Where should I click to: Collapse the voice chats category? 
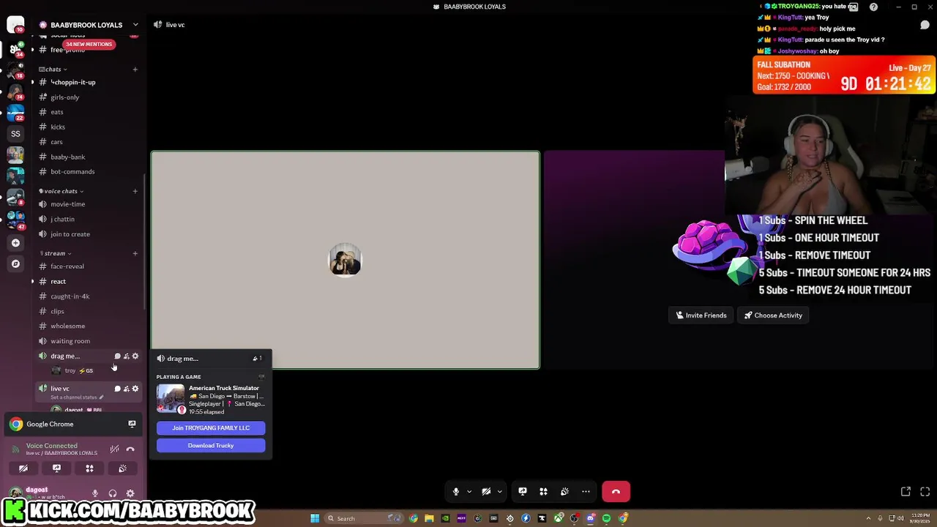tap(61, 191)
